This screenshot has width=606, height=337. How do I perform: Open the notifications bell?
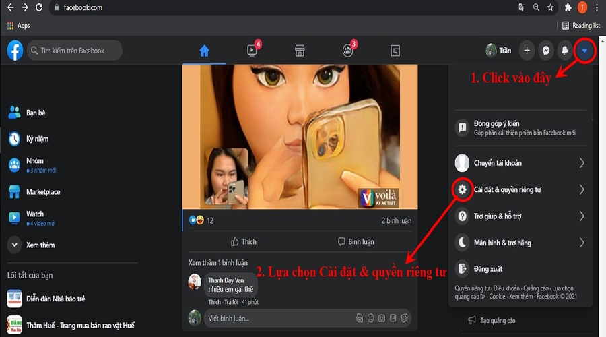(565, 51)
